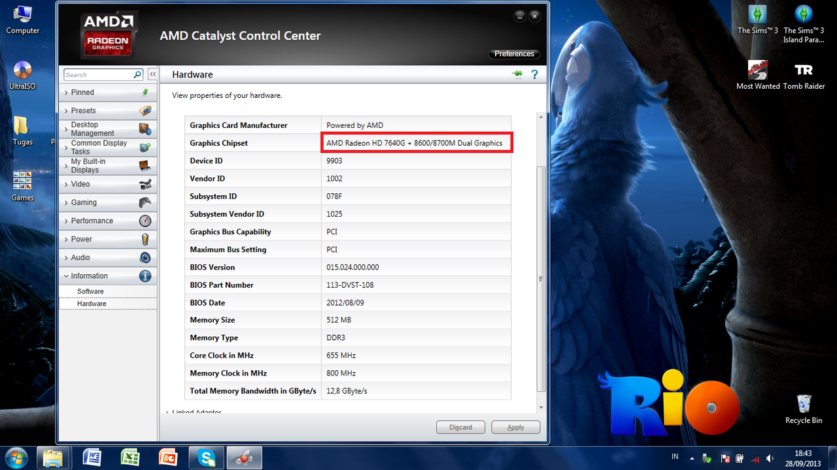The width and height of the screenshot is (837, 470).
Task: Click the Memory Size value 512 MB
Action: (339, 320)
